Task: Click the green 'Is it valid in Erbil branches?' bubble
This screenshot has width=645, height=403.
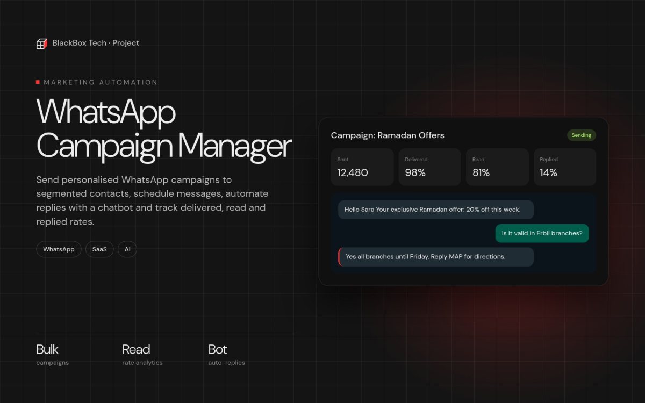Action: click(x=542, y=233)
